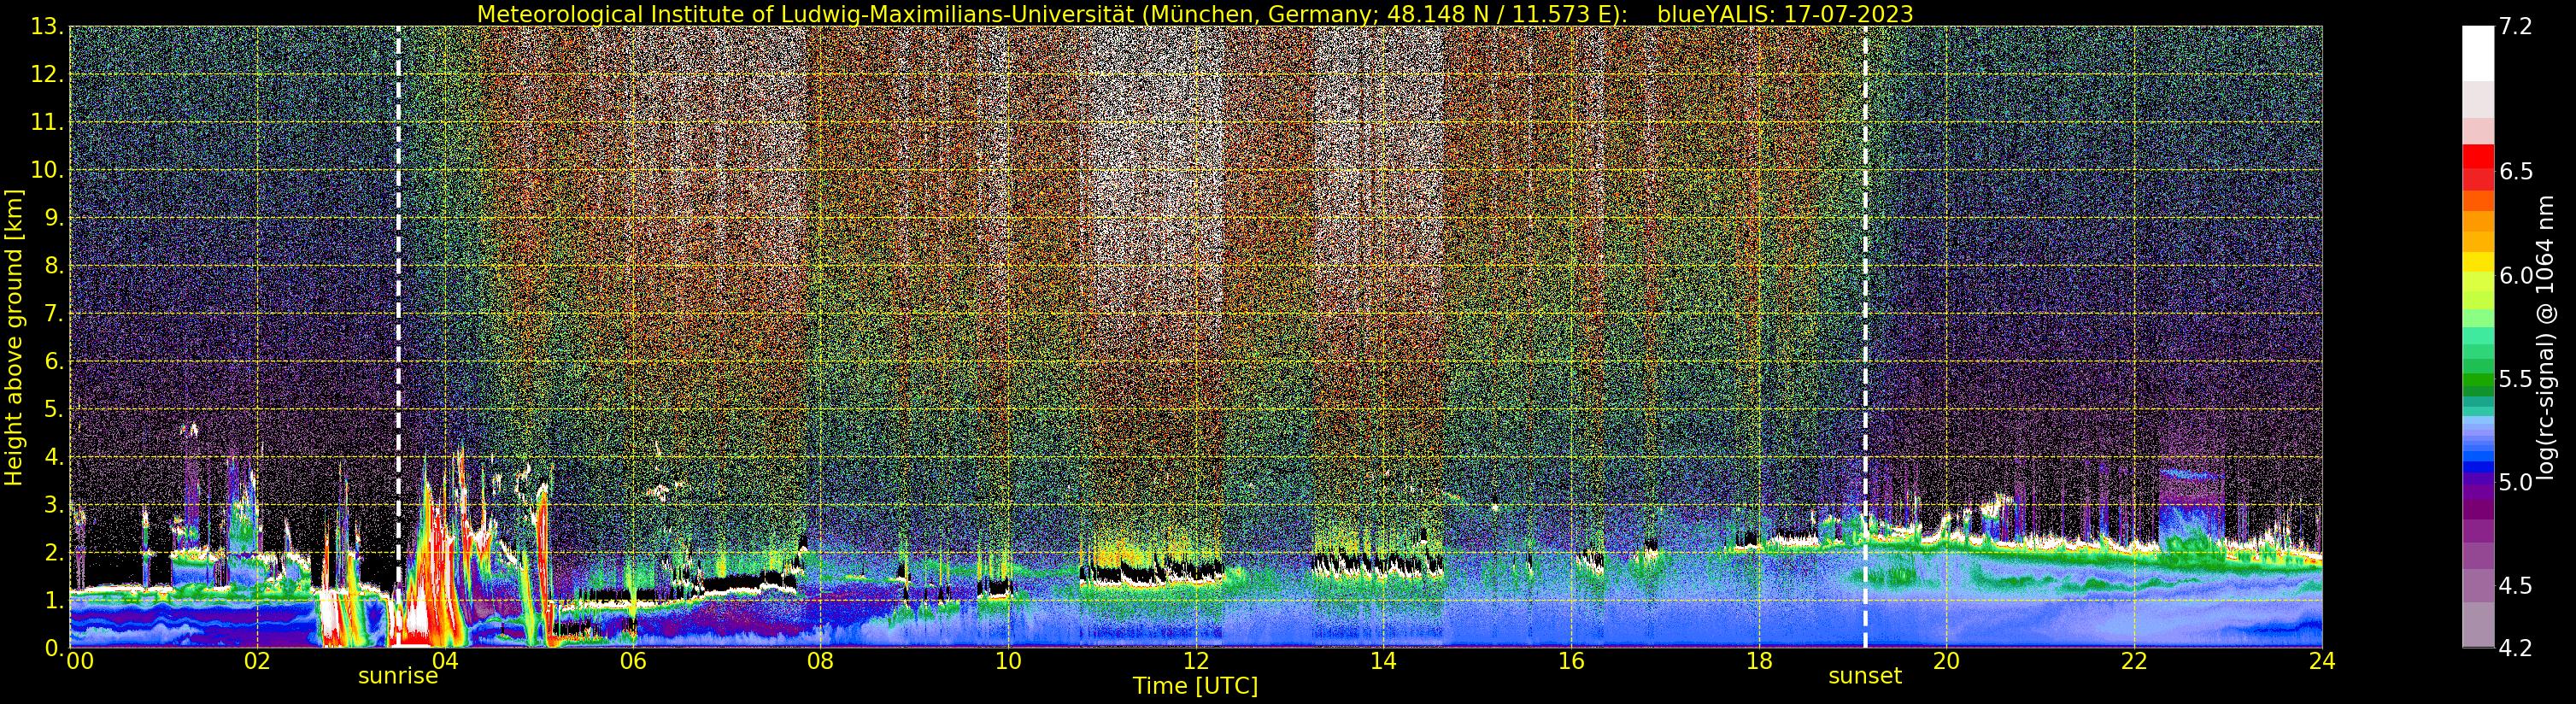The image size is (2576, 704).
Task: Click the '1.' height tick label
Action: (x=54, y=600)
